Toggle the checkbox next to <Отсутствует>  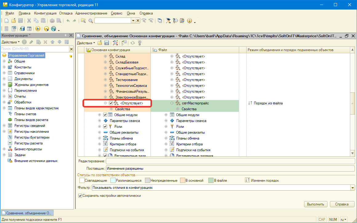(111, 103)
